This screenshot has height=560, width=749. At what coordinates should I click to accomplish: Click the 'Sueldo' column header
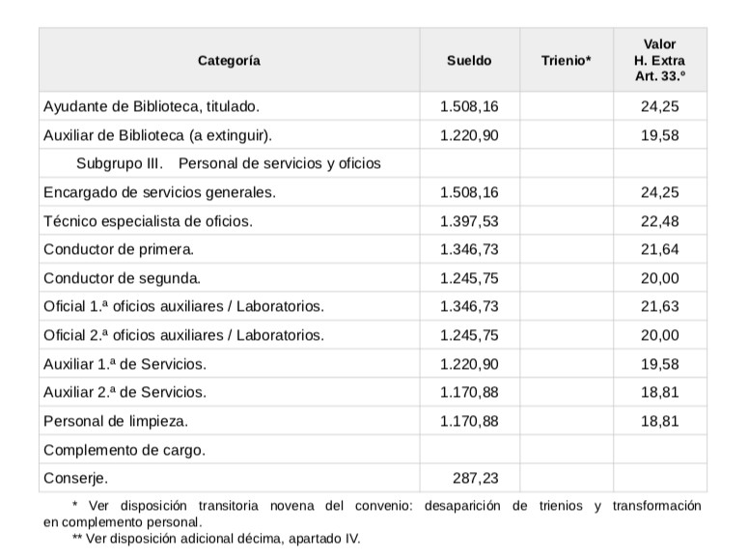(468, 60)
